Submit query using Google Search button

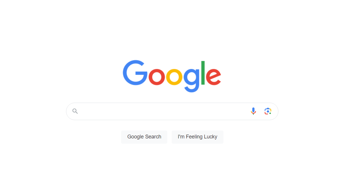point(144,137)
